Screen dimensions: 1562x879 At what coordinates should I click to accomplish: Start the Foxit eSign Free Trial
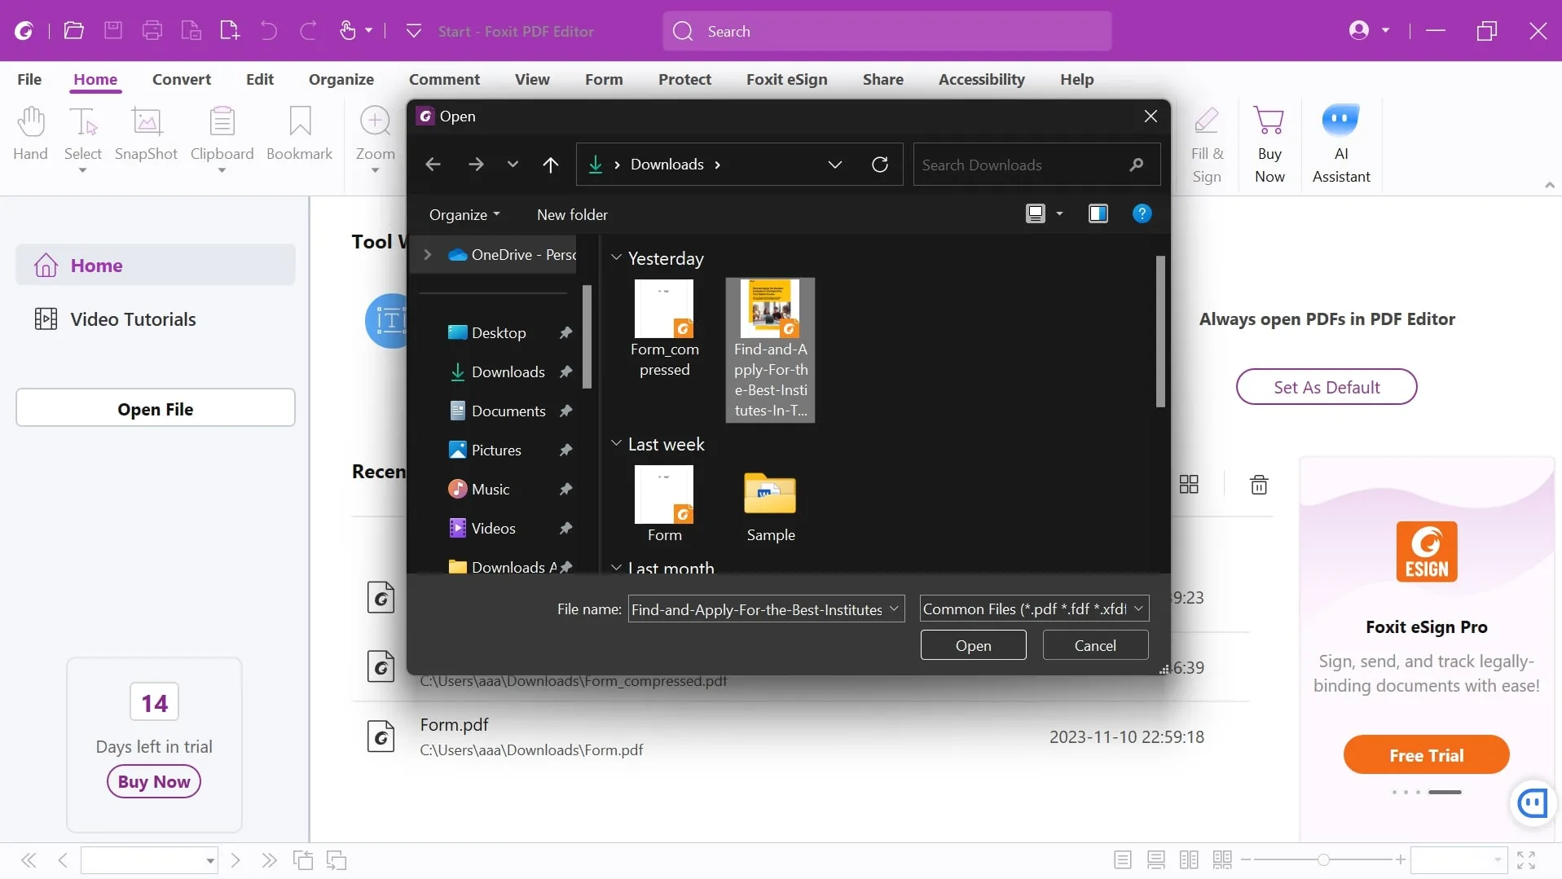point(1427,754)
